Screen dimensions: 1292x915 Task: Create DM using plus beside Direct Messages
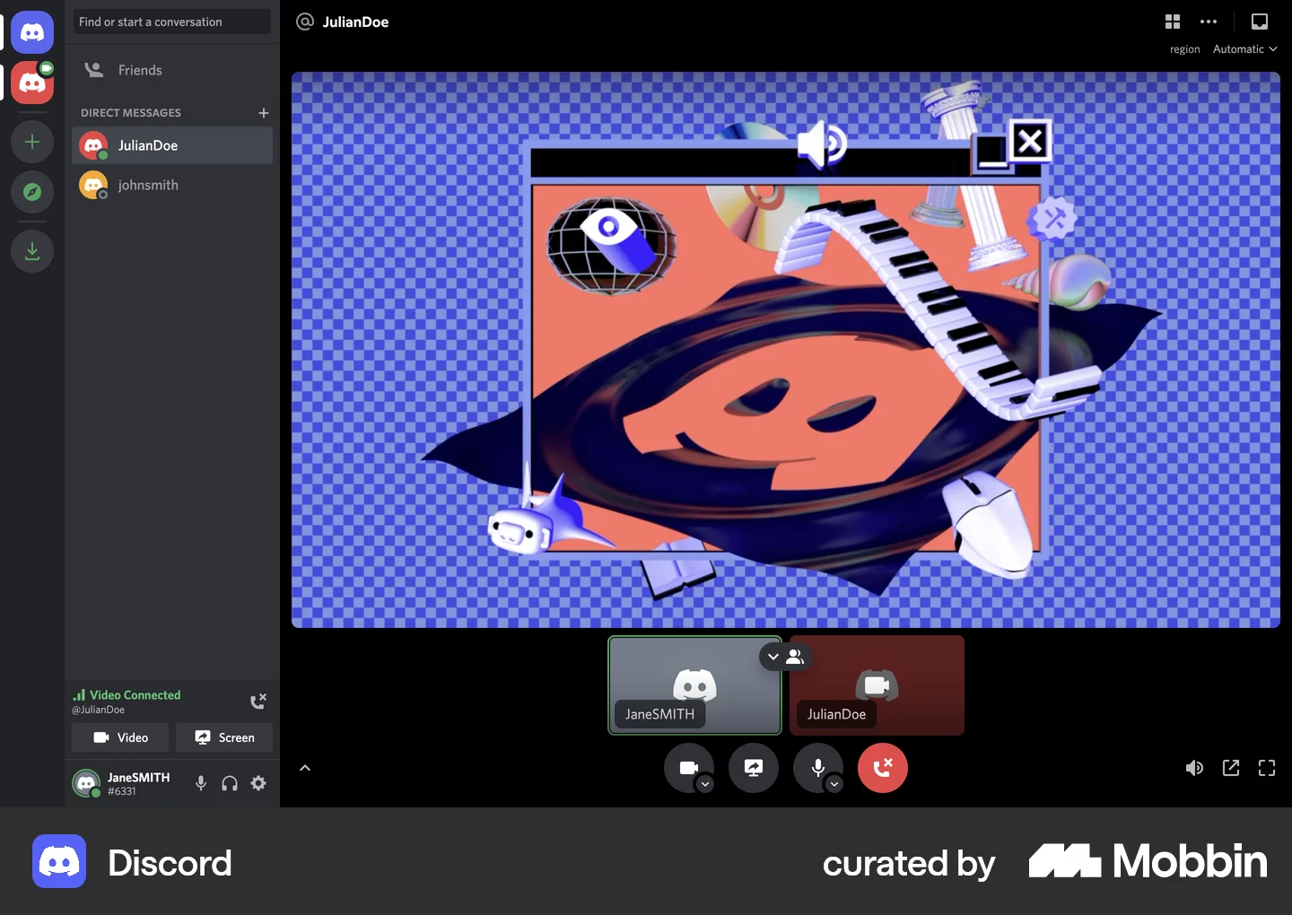pos(264,113)
